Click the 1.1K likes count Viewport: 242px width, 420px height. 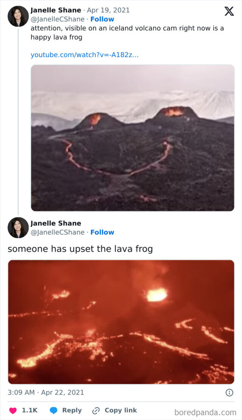29,411
